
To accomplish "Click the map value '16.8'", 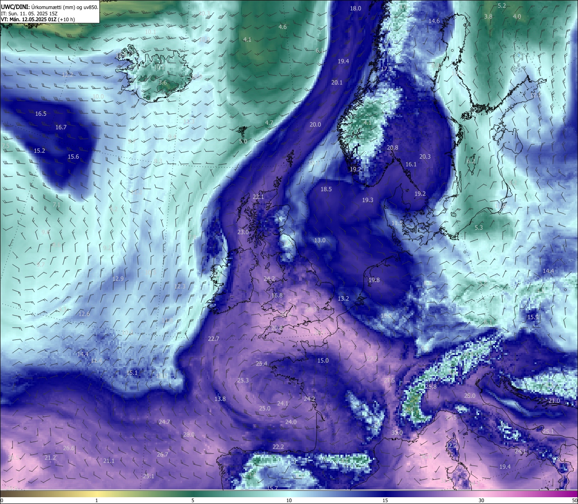I will [277, 296].
